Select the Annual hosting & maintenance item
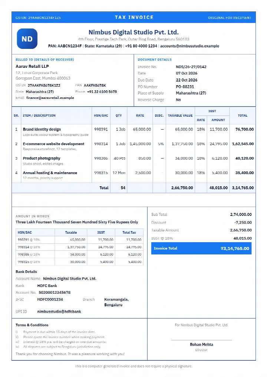Image resolution: width=267 pixels, height=377 pixels. coord(50,173)
